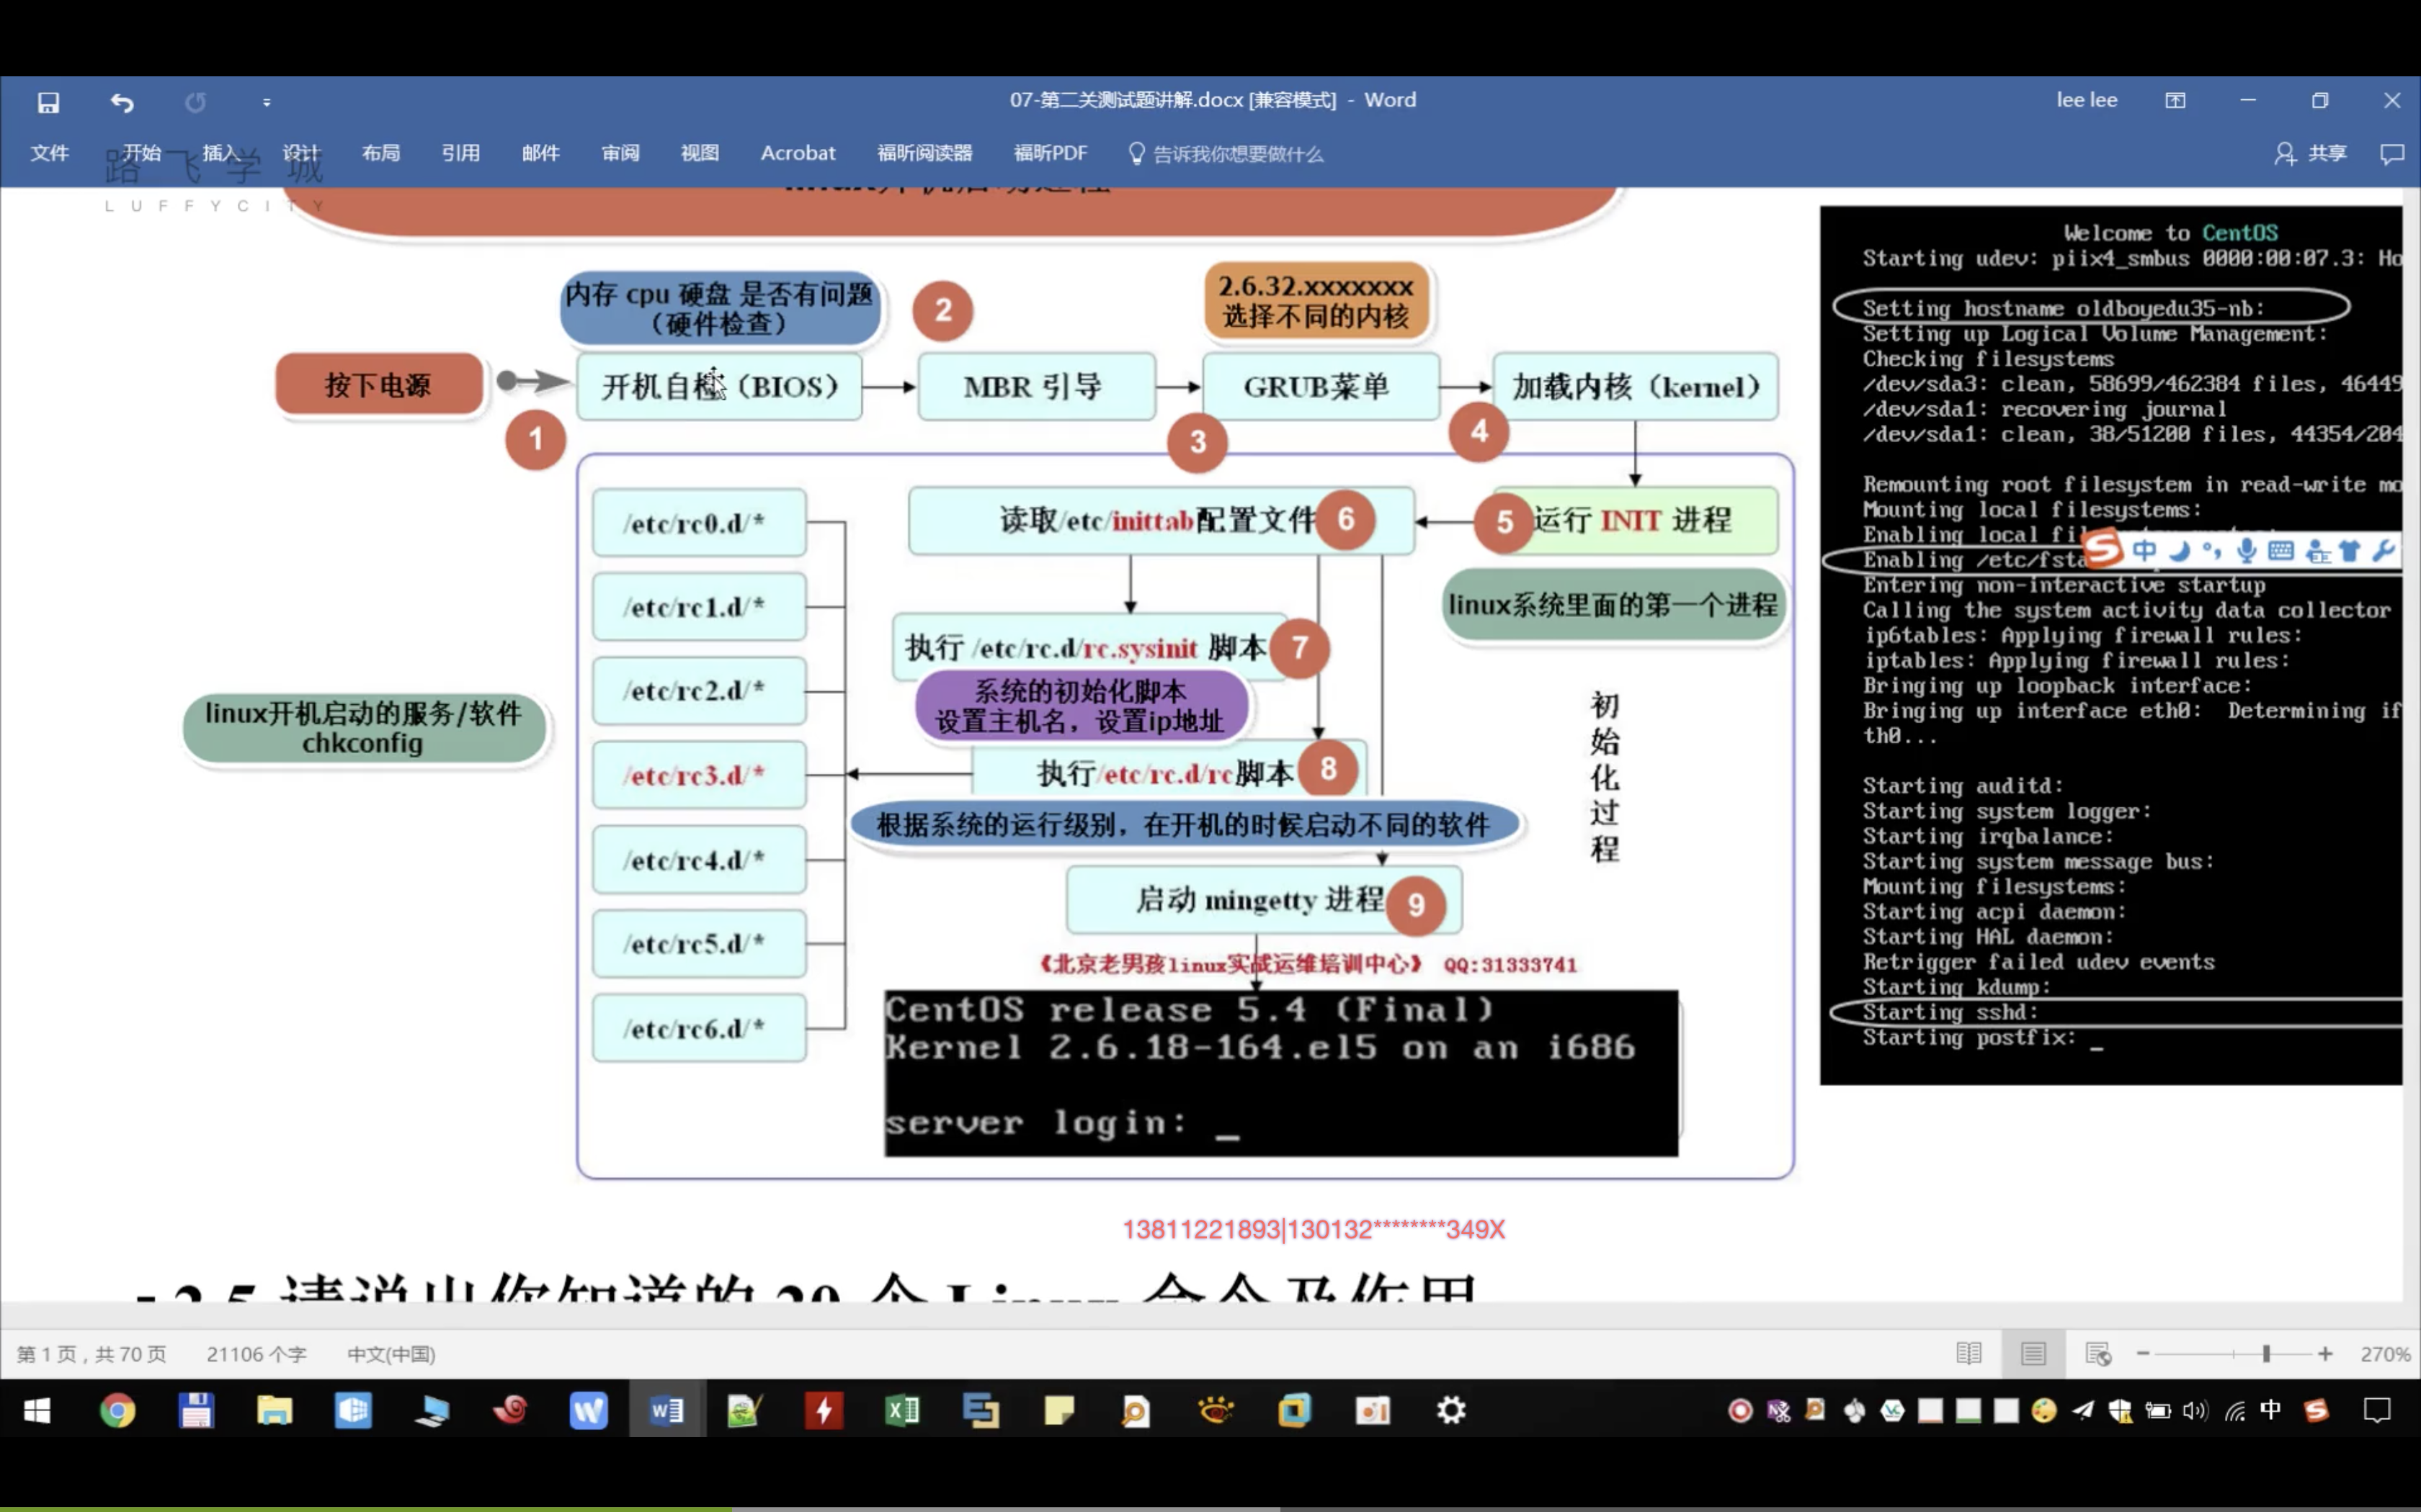Open the Settings gear in taskbar
The image size is (2421, 1512).
[x=1450, y=1410]
